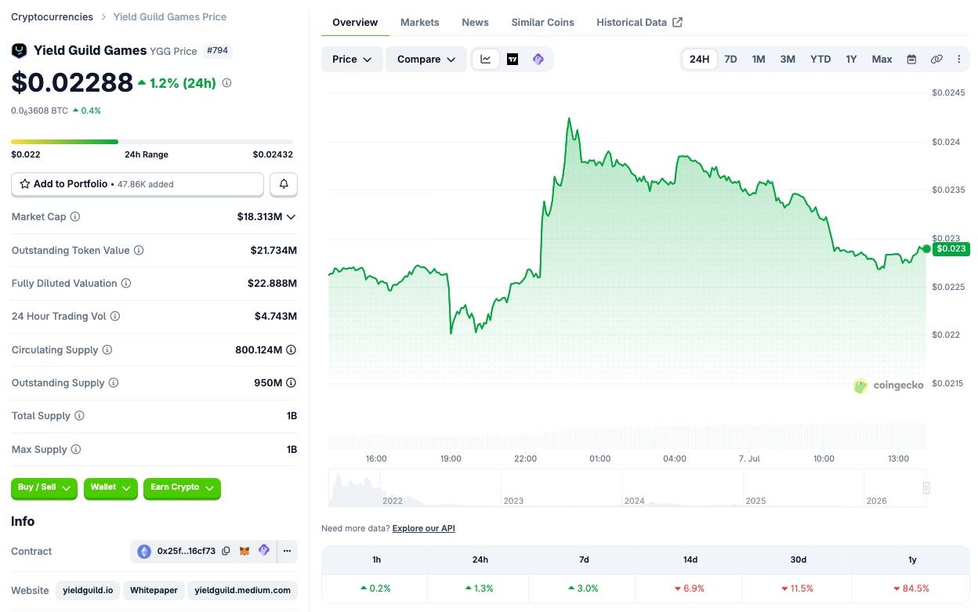Screen dimensions: 978x612
Task: Expand the Market Cap value chevron
Action: click(292, 217)
